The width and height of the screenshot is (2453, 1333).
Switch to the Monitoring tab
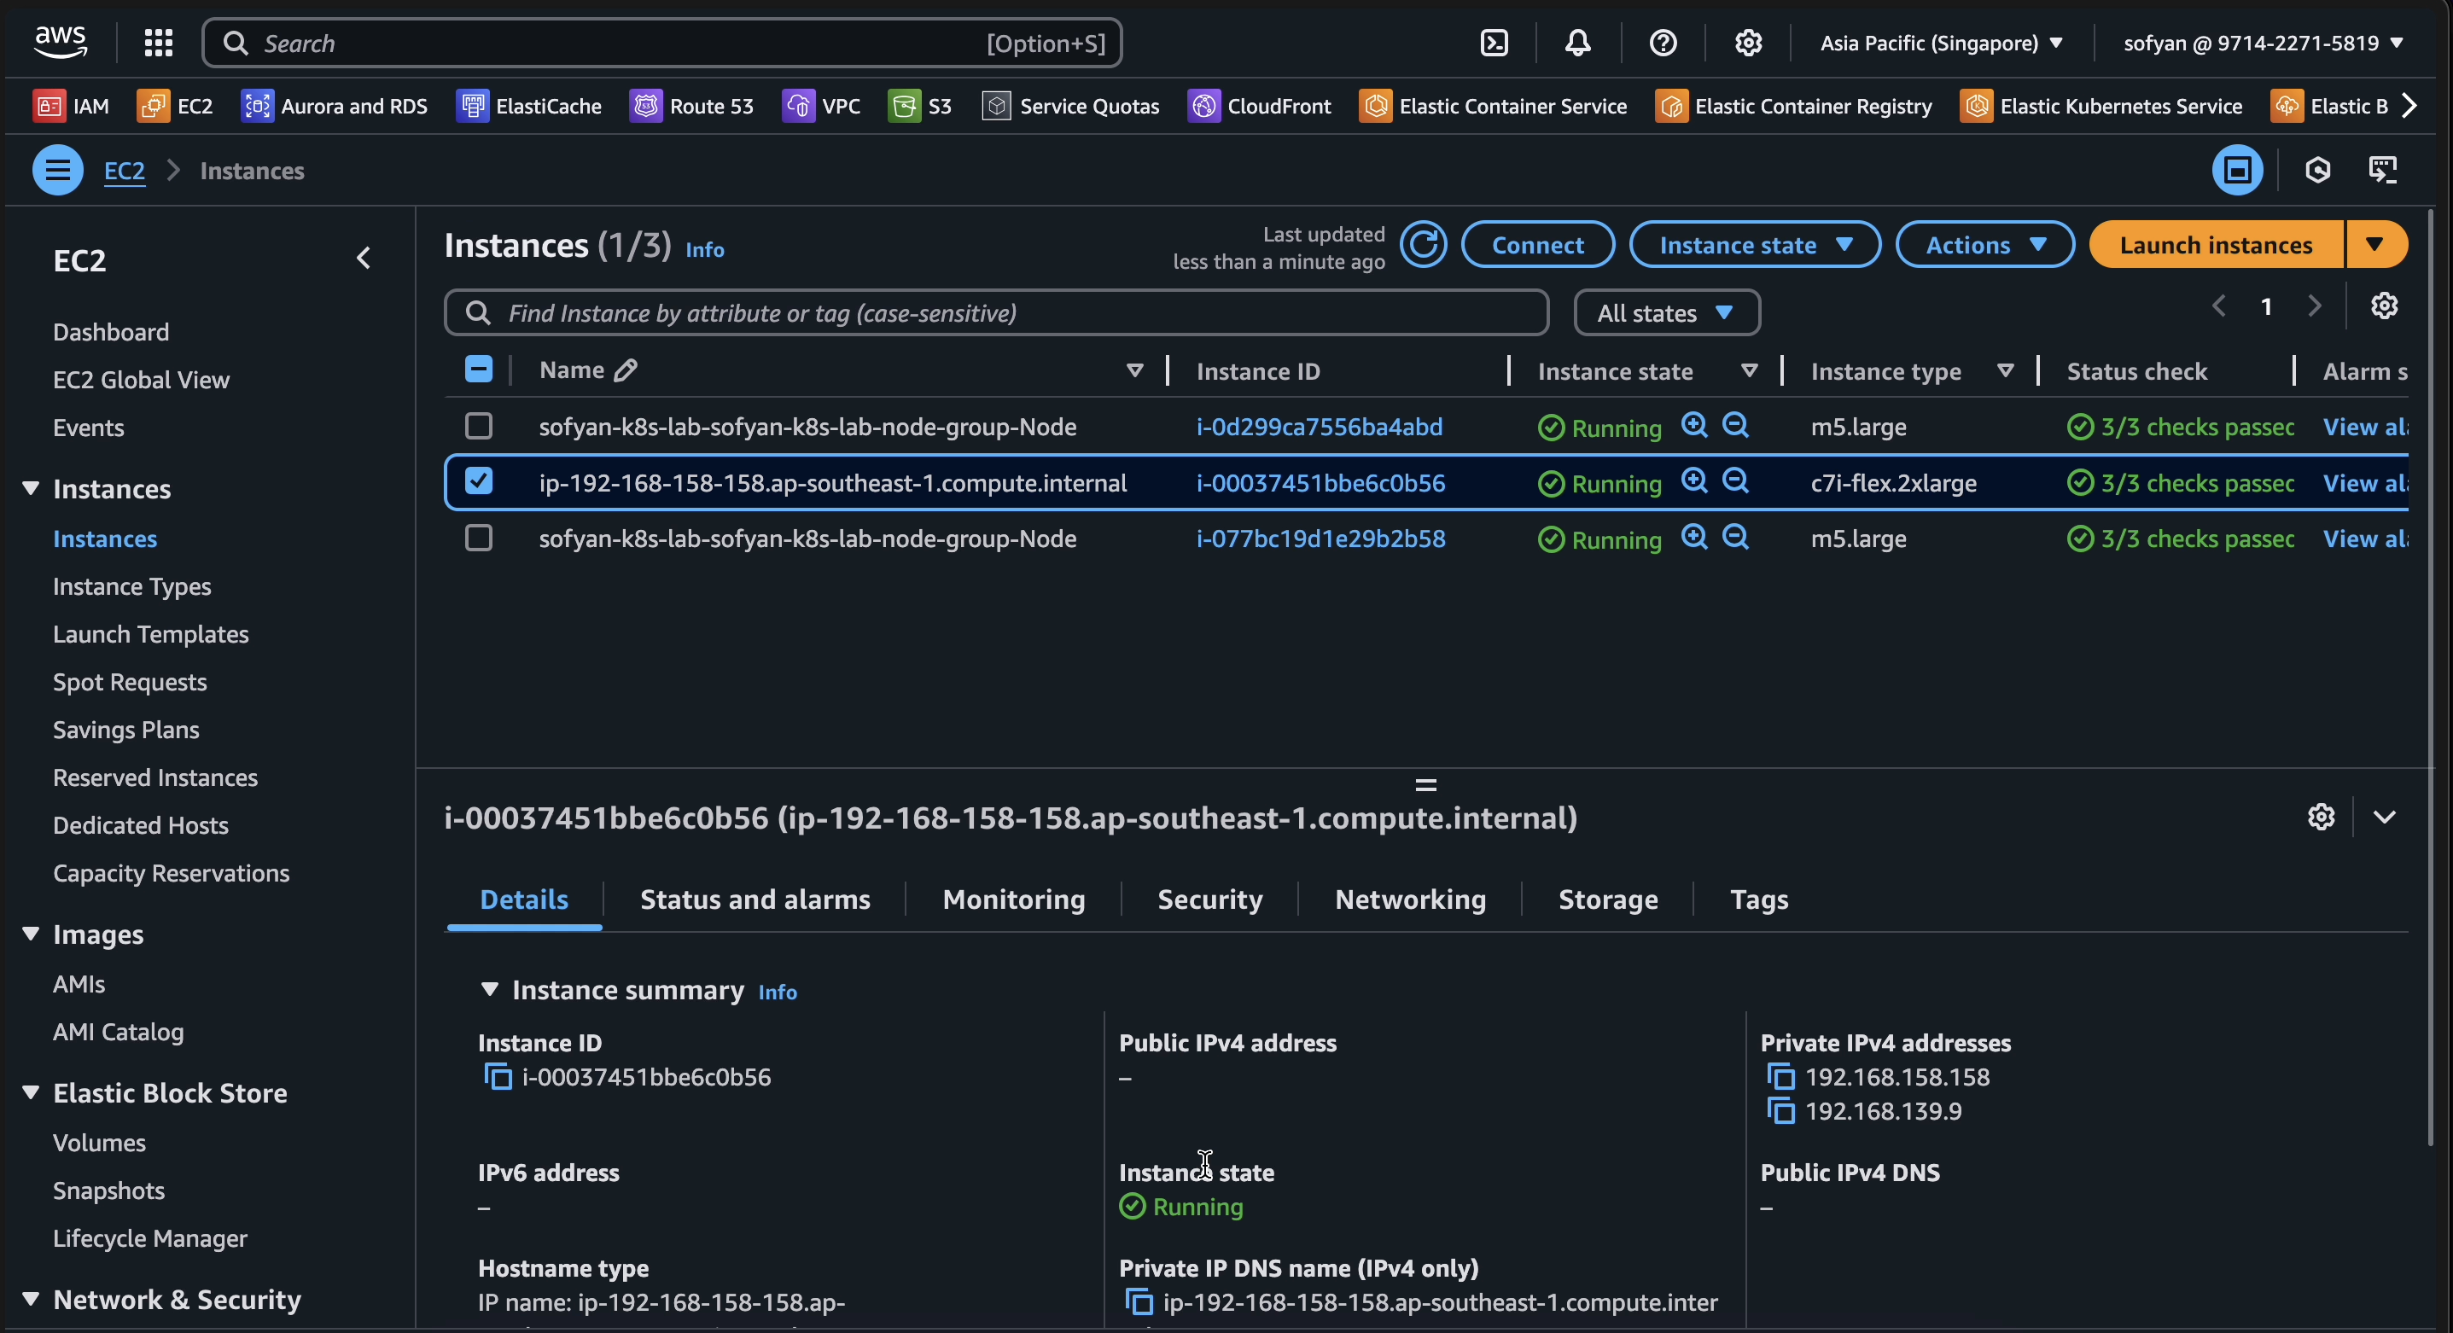(x=1013, y=899)
